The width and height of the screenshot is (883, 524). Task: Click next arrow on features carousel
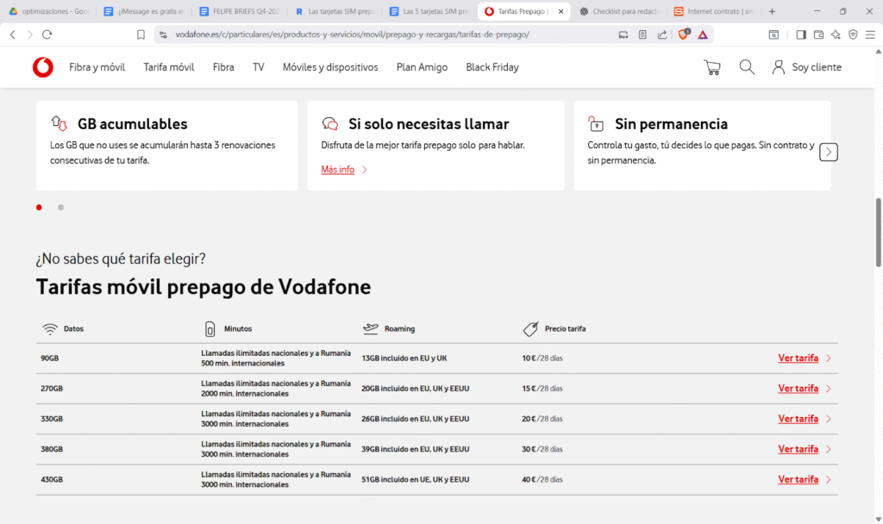(828, 152)
